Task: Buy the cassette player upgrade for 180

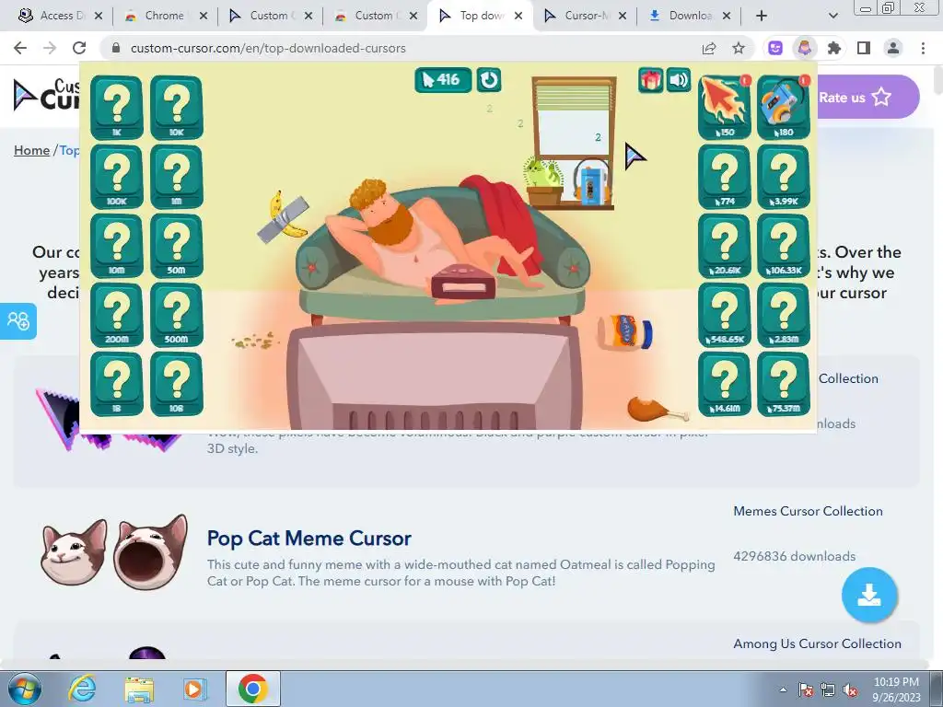Action: pyautogui.click(x=784, y=108)
